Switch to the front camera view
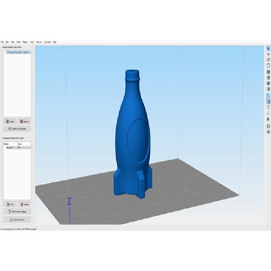 pos(268,83)
